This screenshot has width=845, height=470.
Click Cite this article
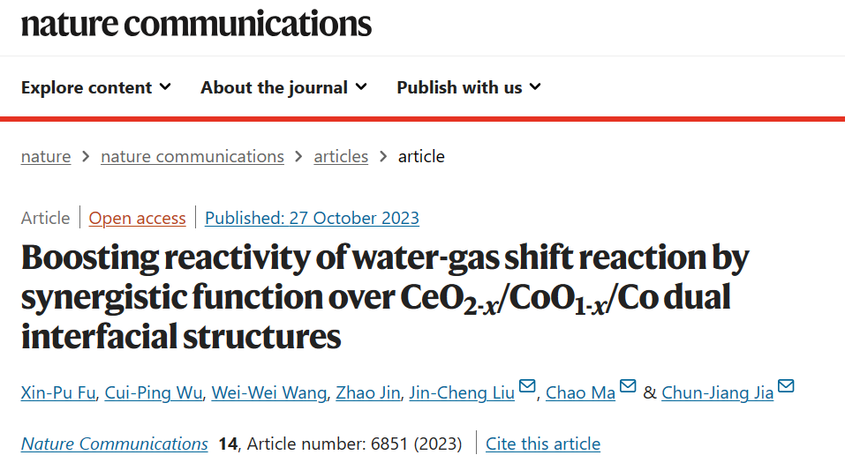tap(543, 444)
